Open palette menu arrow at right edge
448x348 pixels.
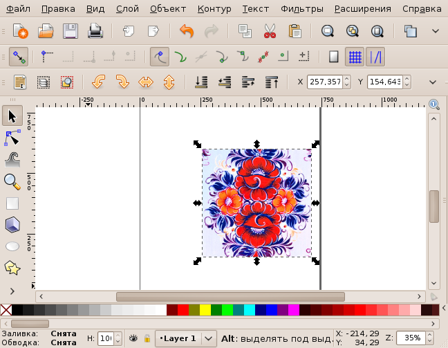pyautogui.click(x=444, y=308)
